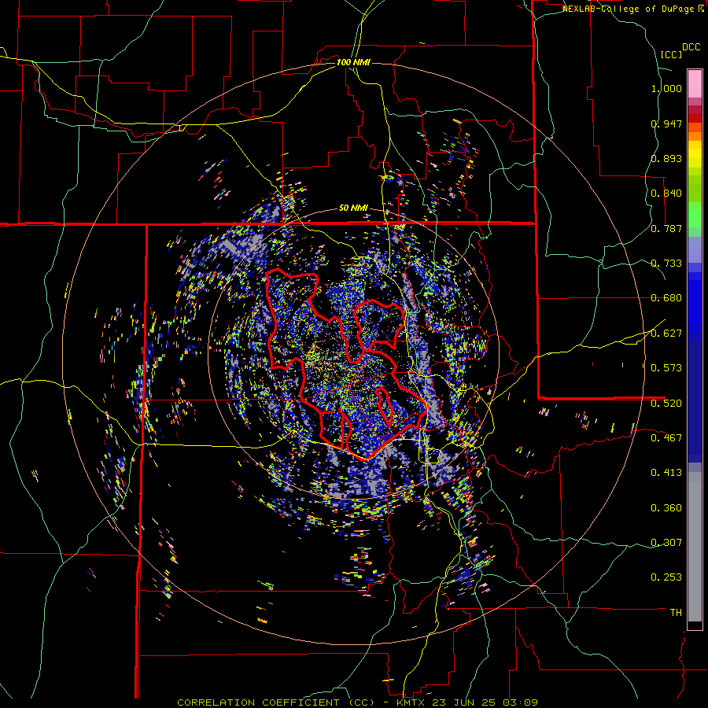
Task: Click the 03:09 timestamp text
Action: (519, 702)
